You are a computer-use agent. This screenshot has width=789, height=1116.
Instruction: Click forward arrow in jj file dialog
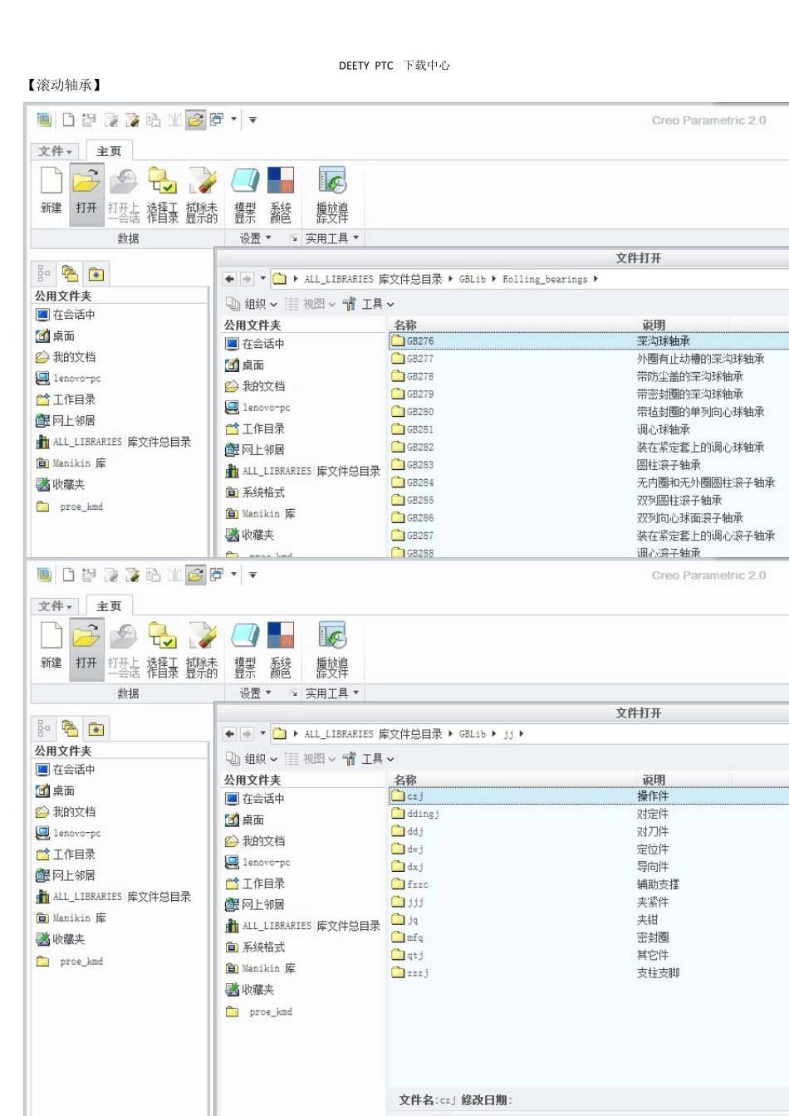247,734
